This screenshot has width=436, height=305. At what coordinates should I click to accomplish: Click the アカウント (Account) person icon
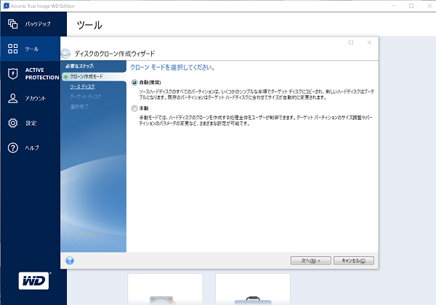[12, 98]
